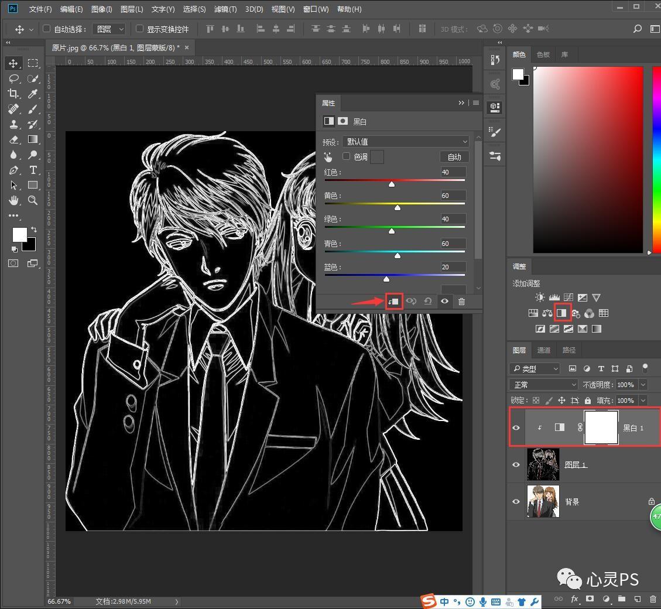Select the Eraser tool

click(x=13, y=139)
